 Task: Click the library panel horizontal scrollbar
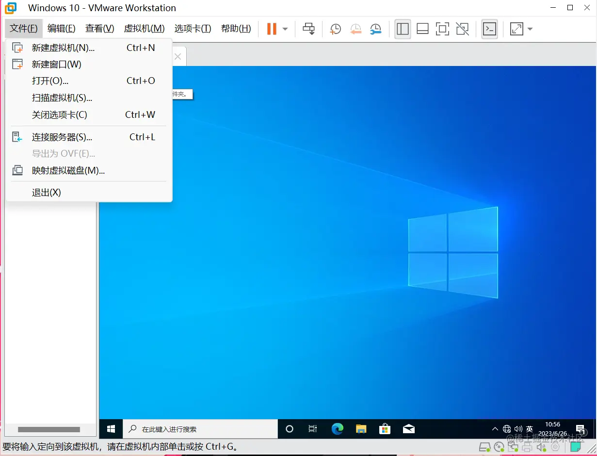pos(48,429)
